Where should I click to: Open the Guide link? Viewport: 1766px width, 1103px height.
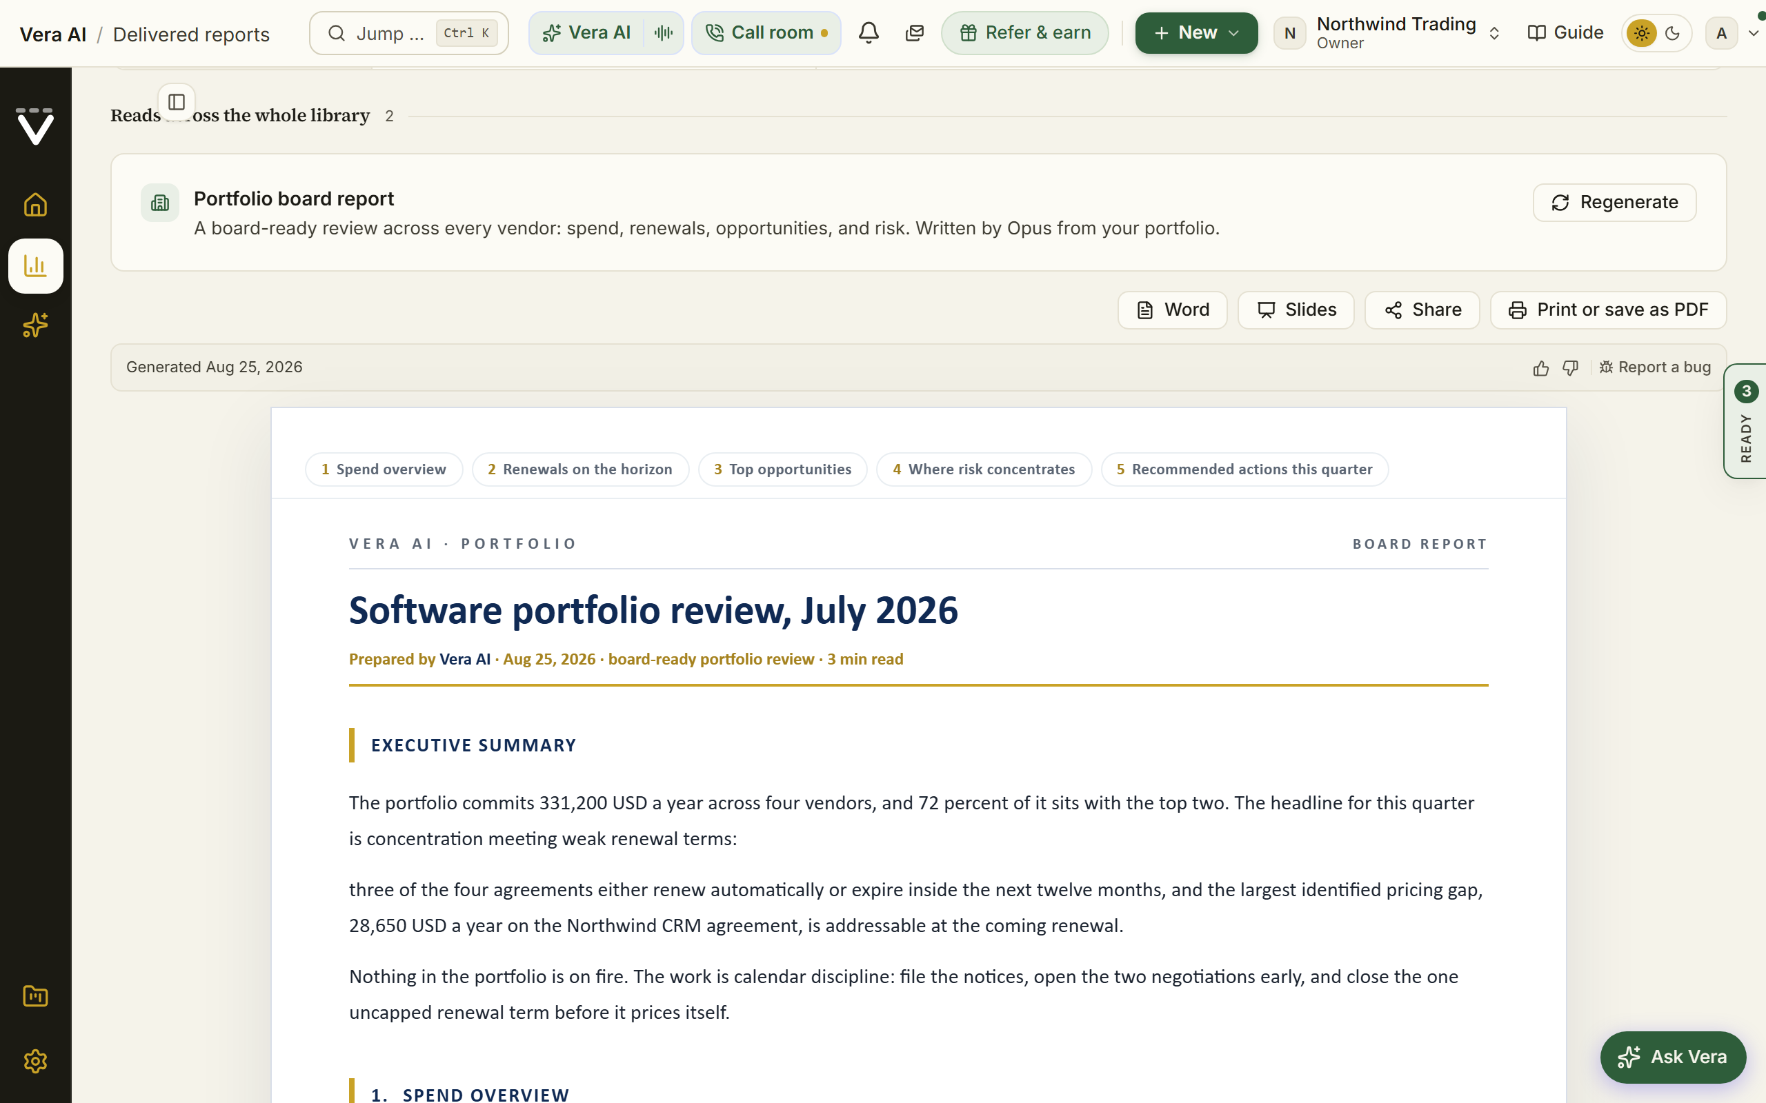(x=1565, y=33)
